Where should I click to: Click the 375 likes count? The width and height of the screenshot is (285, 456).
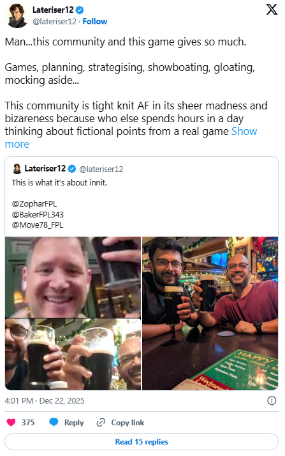click(28, 423)
